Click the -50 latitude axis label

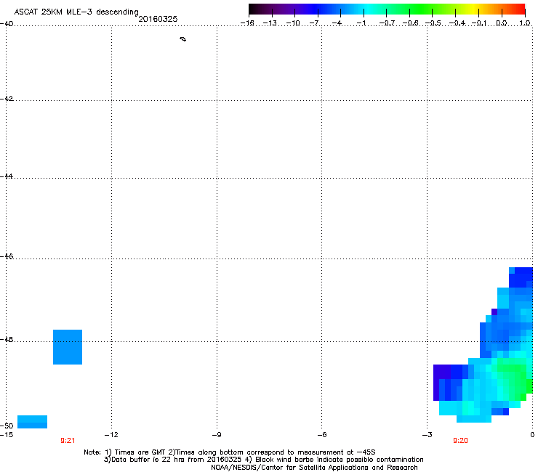[x=7, y=426]
